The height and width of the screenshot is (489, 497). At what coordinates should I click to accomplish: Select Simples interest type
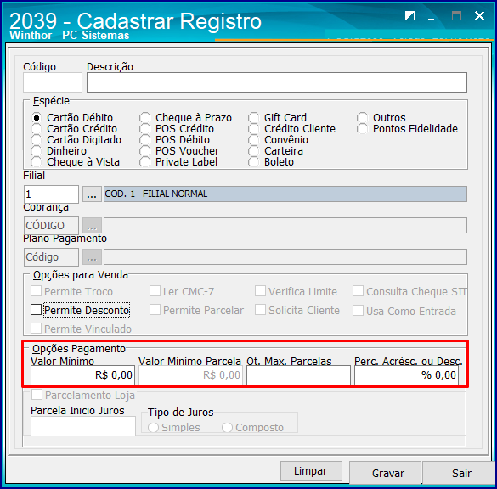pyautogui.click(x=154, y=428)
